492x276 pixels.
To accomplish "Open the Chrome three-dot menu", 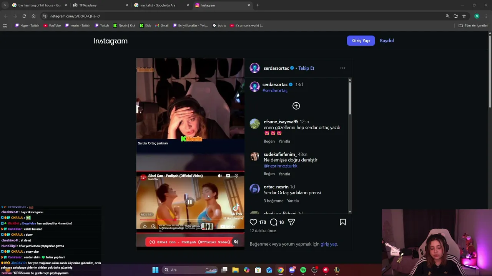I will (486, 16).
